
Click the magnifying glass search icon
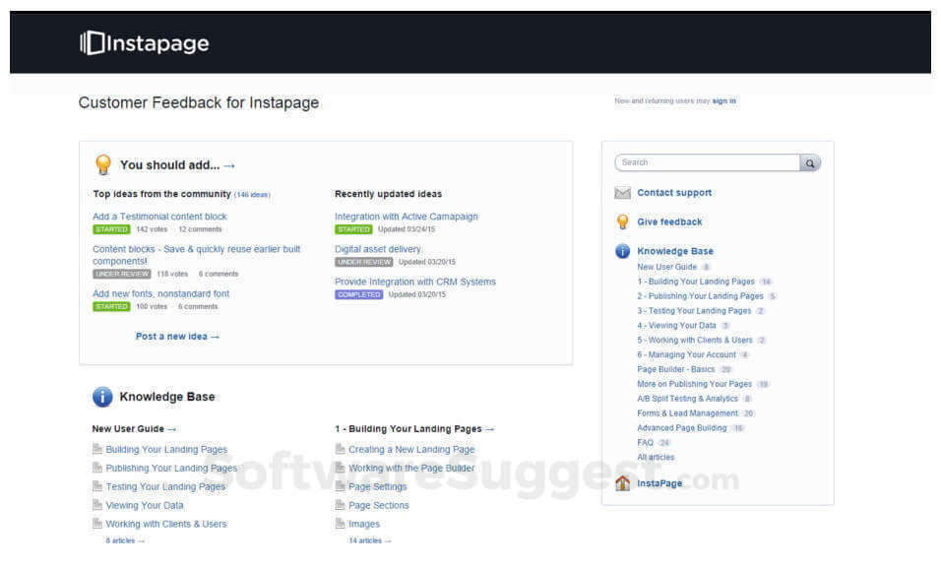pyautogui.click(x=809, y=162)
